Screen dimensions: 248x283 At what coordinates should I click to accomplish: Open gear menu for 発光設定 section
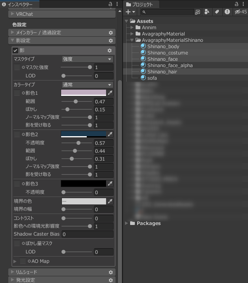pos(111,280)
